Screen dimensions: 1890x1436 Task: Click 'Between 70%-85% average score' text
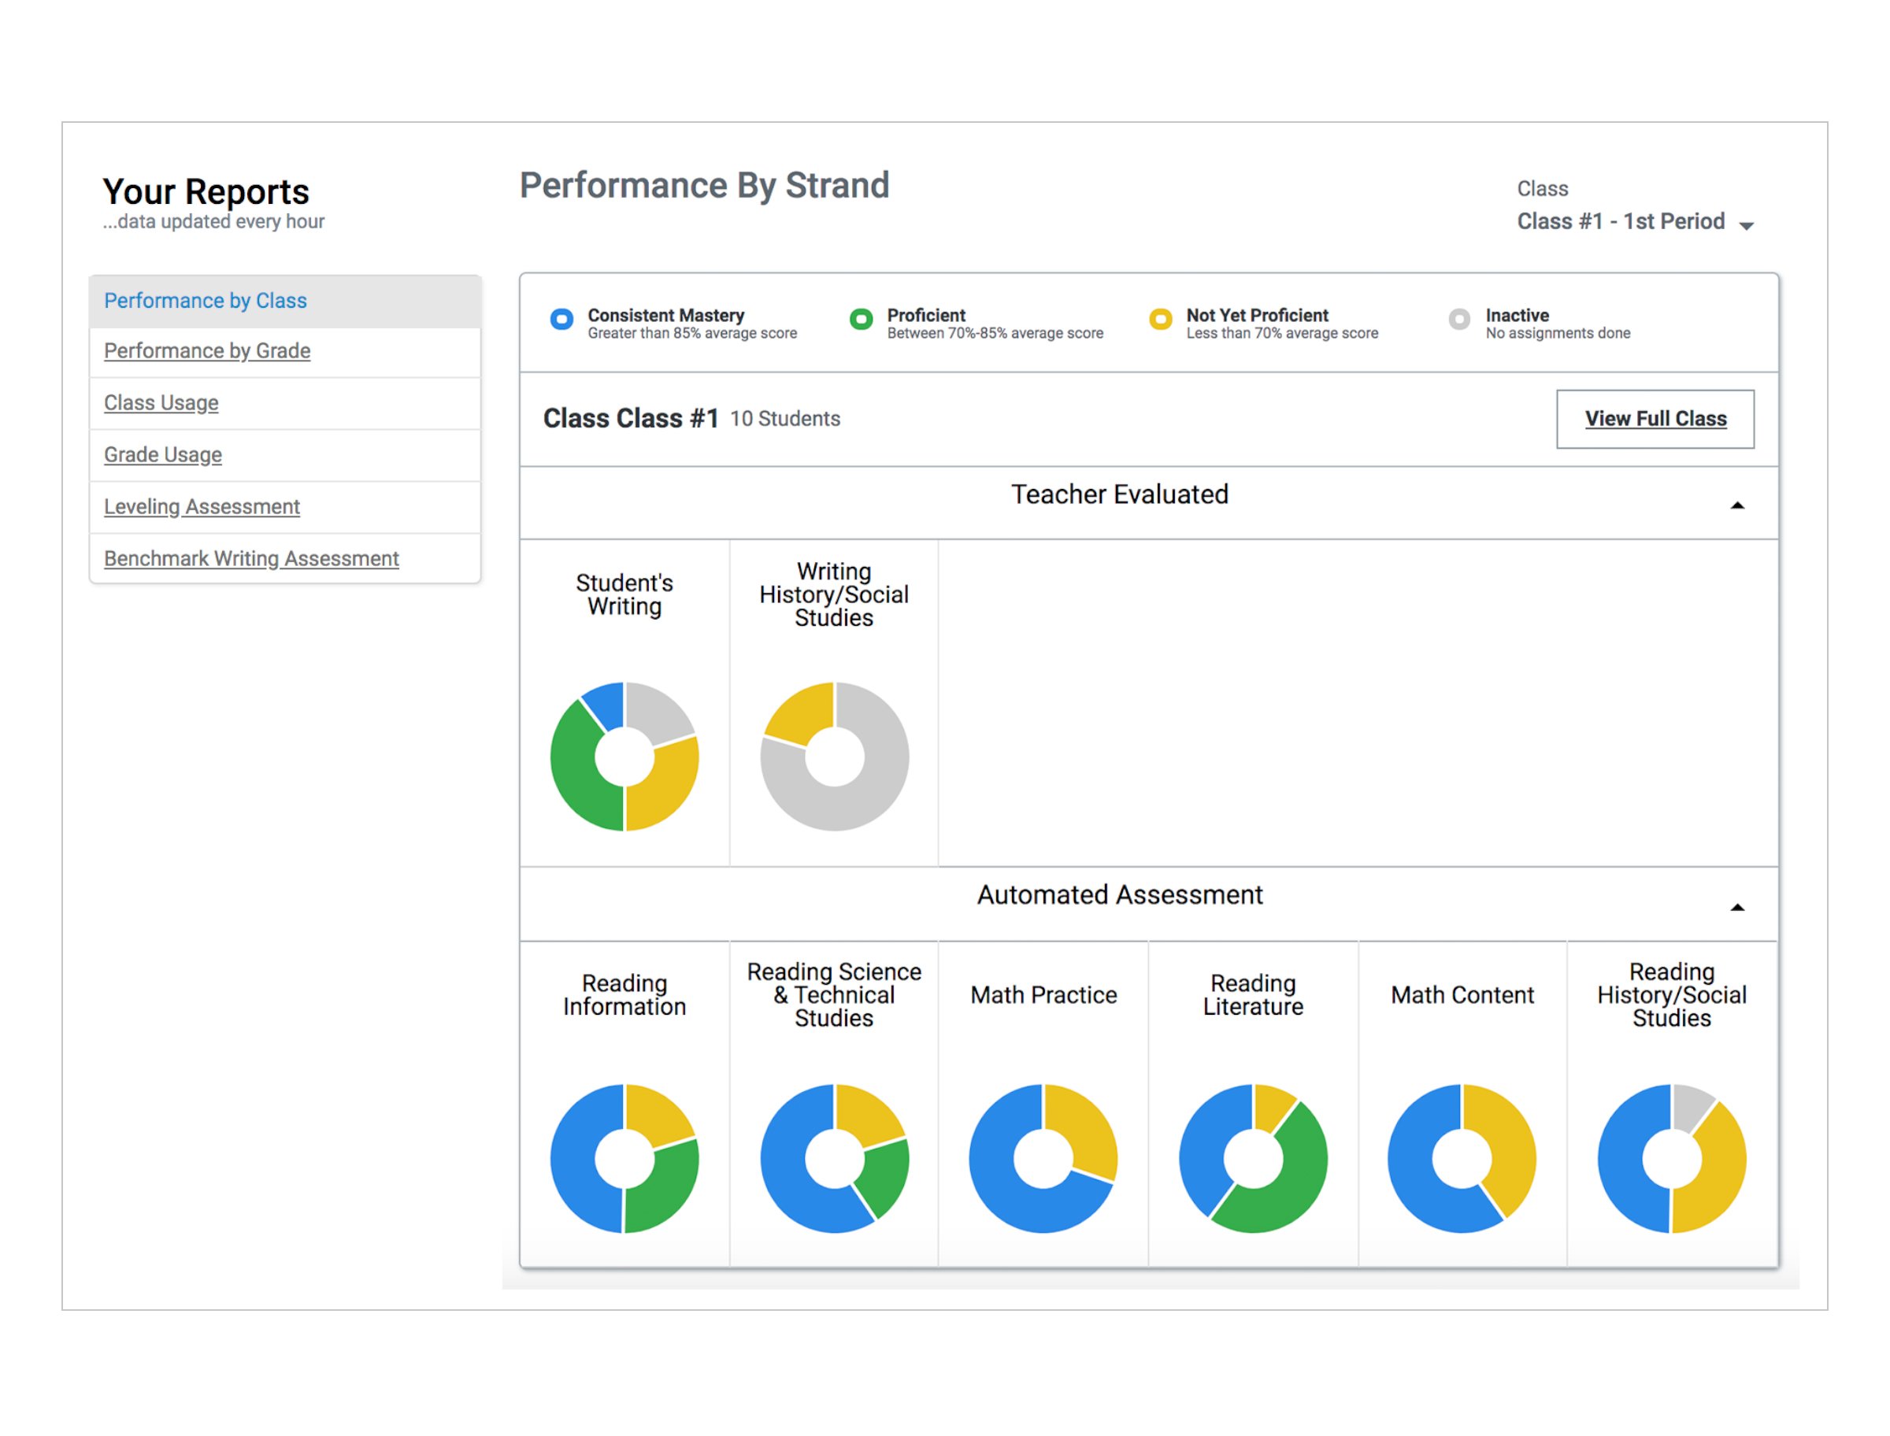pyautogui.click(x=995, y=333)
